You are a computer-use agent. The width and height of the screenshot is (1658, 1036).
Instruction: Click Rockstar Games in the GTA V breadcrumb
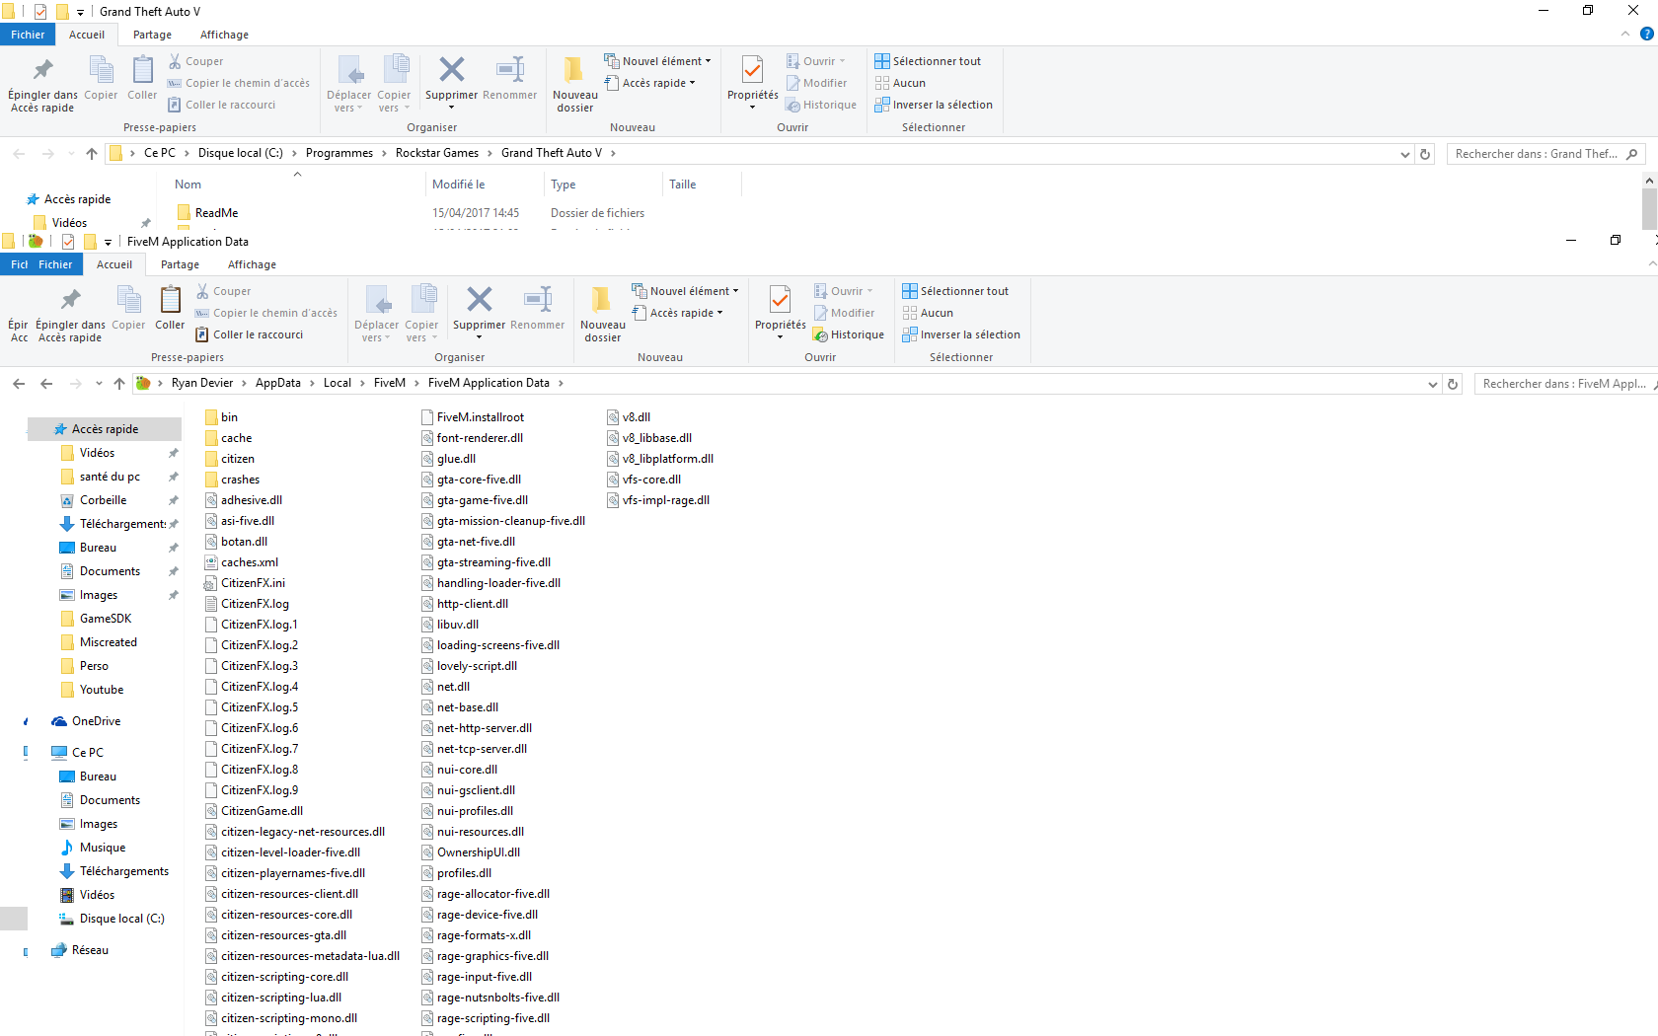click(436, 153)
